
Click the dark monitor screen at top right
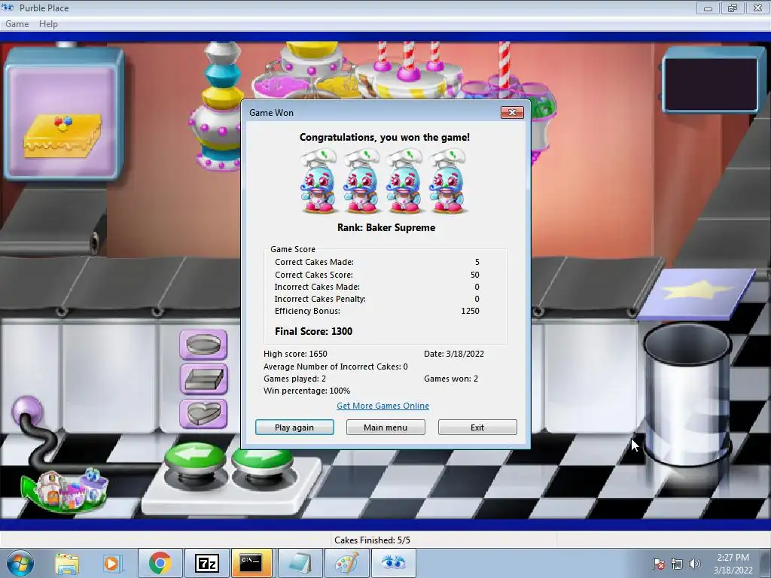pyautogui.click(x=711, y=83)
